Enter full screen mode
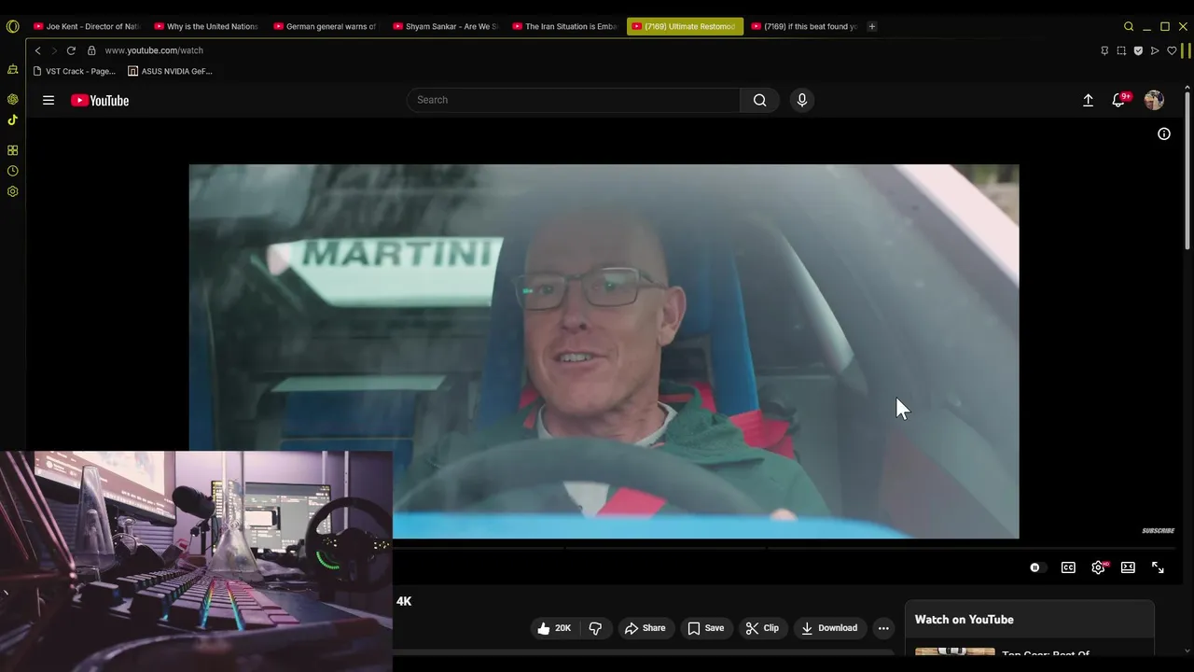This screenshot has width=1194, height=672. (1158, 567)
